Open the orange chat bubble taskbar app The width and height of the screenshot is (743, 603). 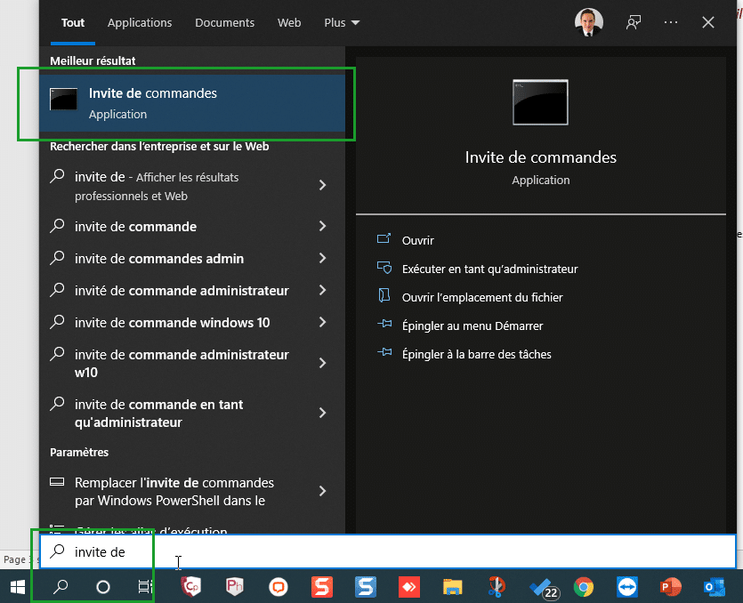coord(279,587)
